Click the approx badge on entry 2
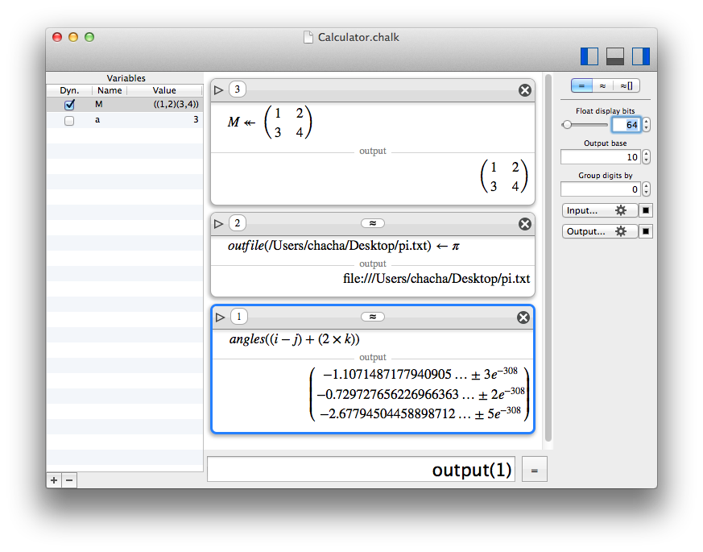 pos(373,223)
